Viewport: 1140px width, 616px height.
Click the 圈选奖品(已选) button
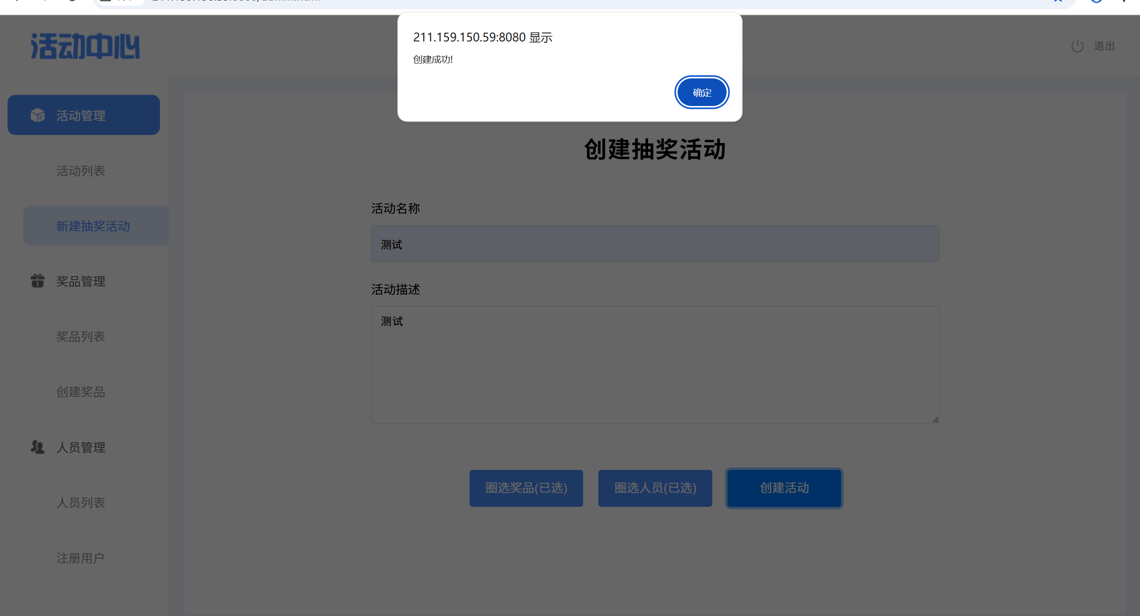526,488
